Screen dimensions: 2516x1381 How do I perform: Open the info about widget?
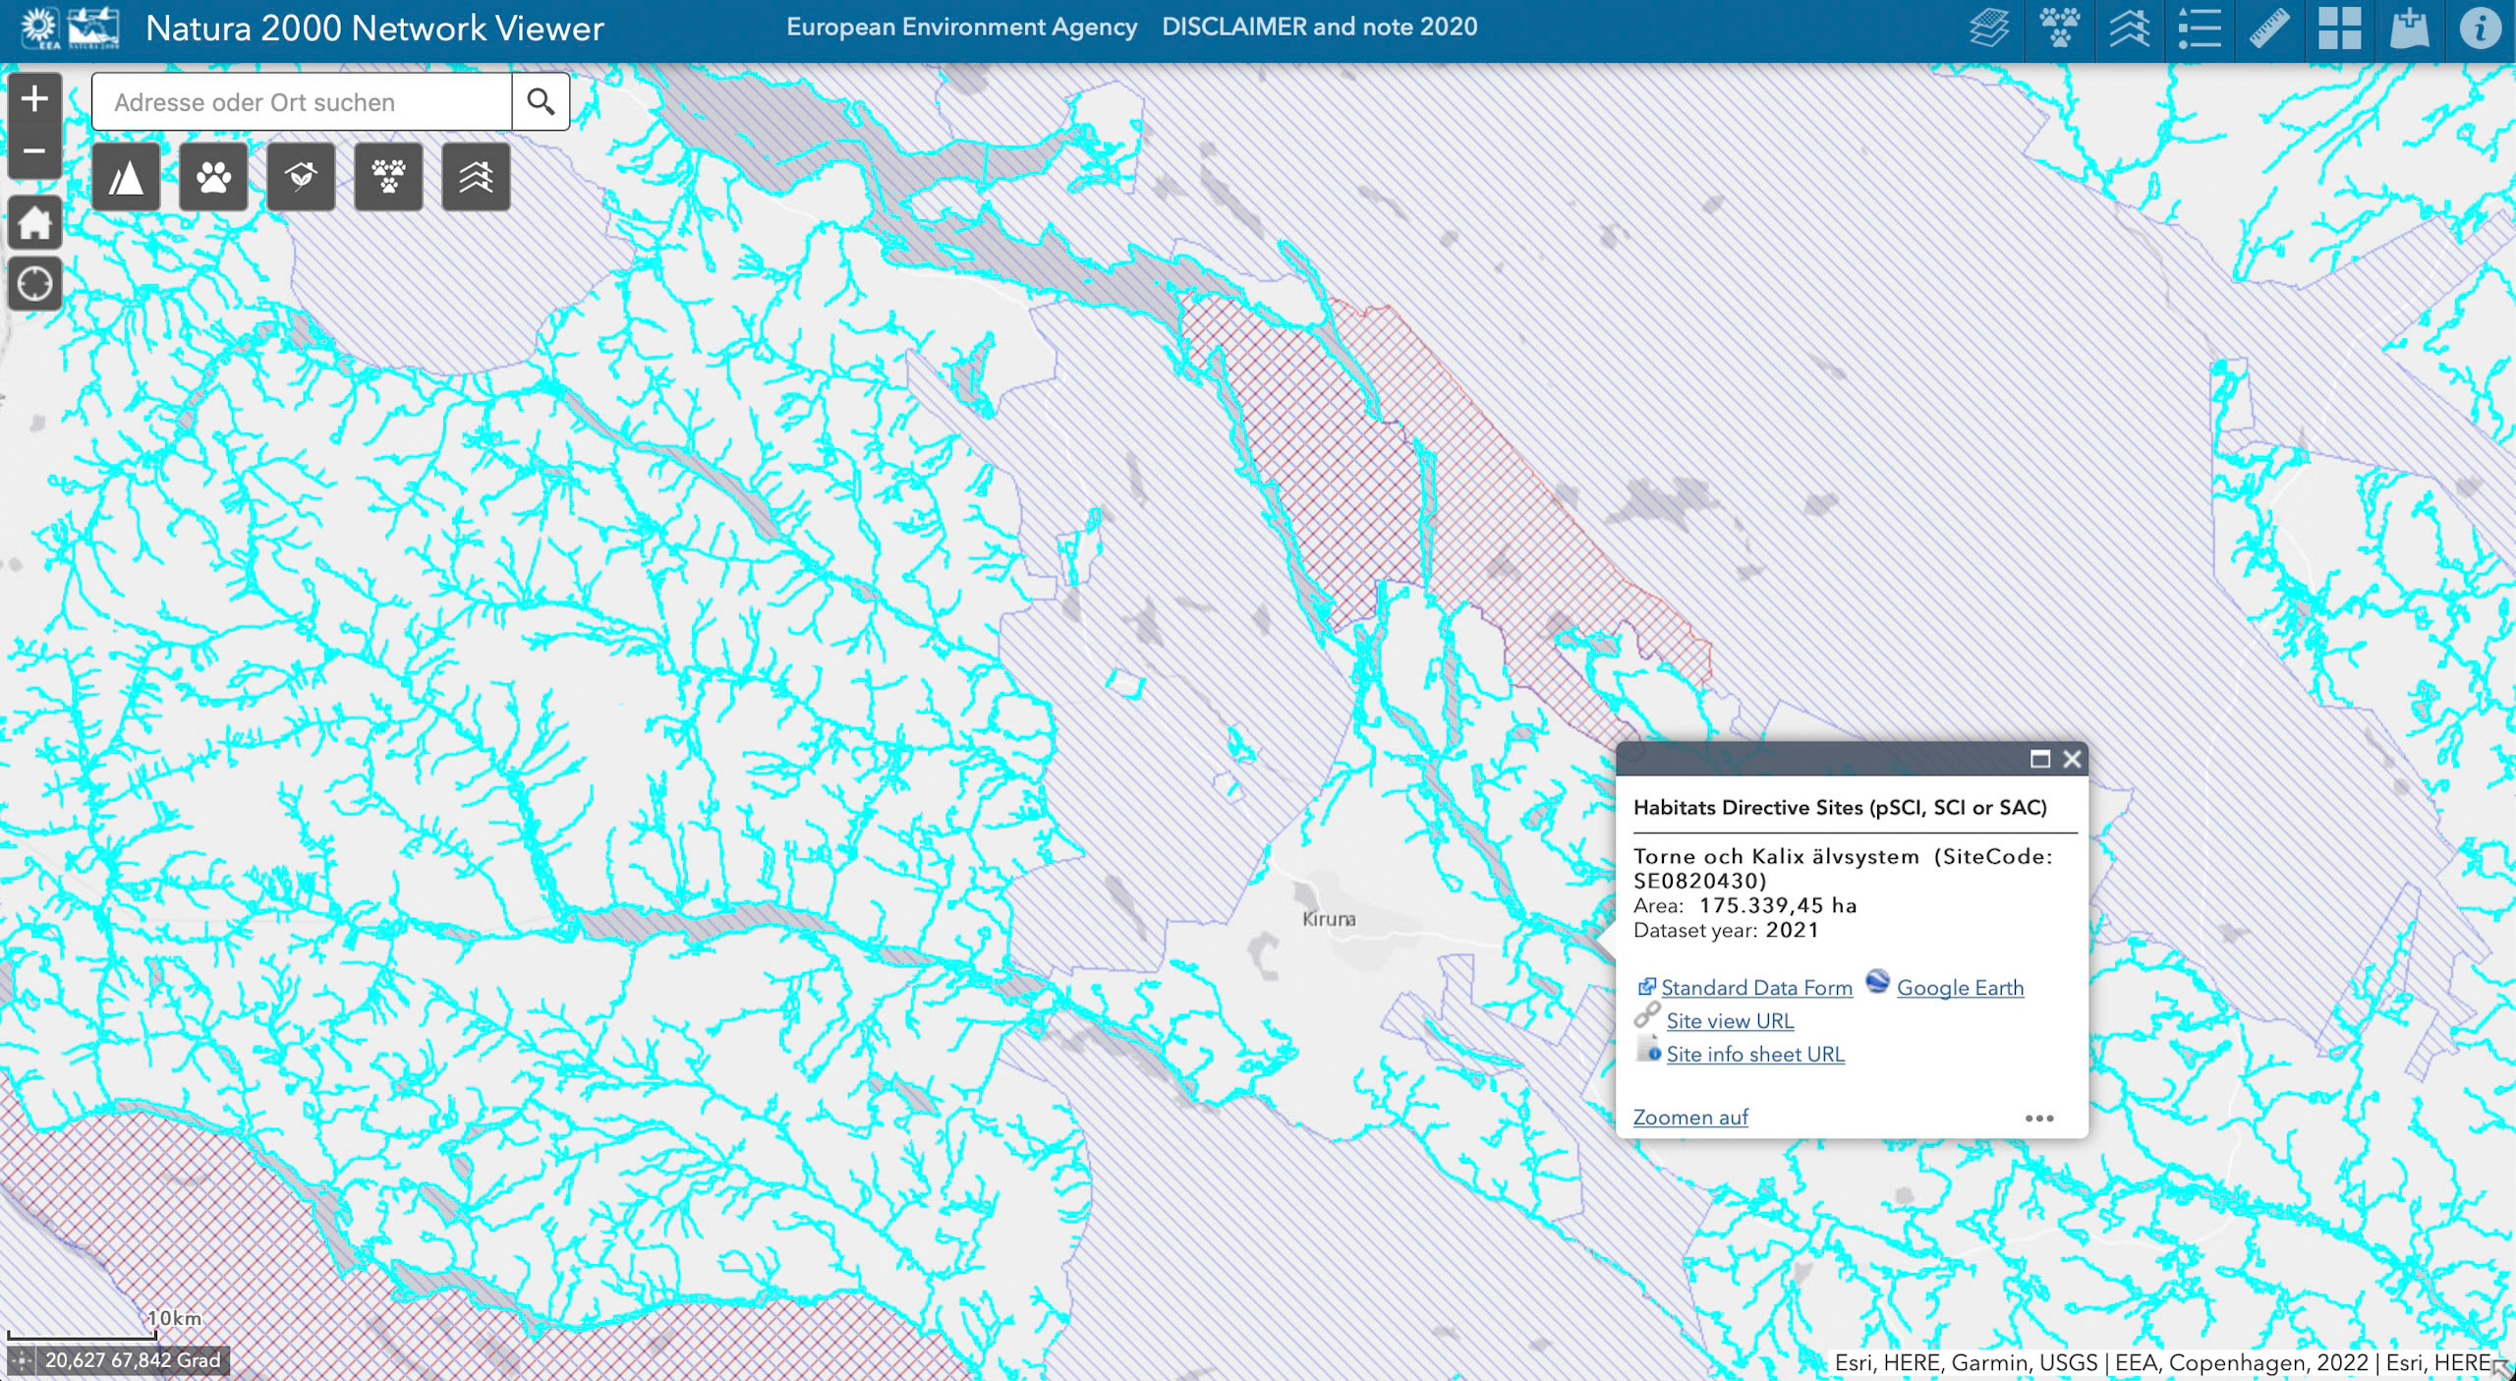[2479, 28]
